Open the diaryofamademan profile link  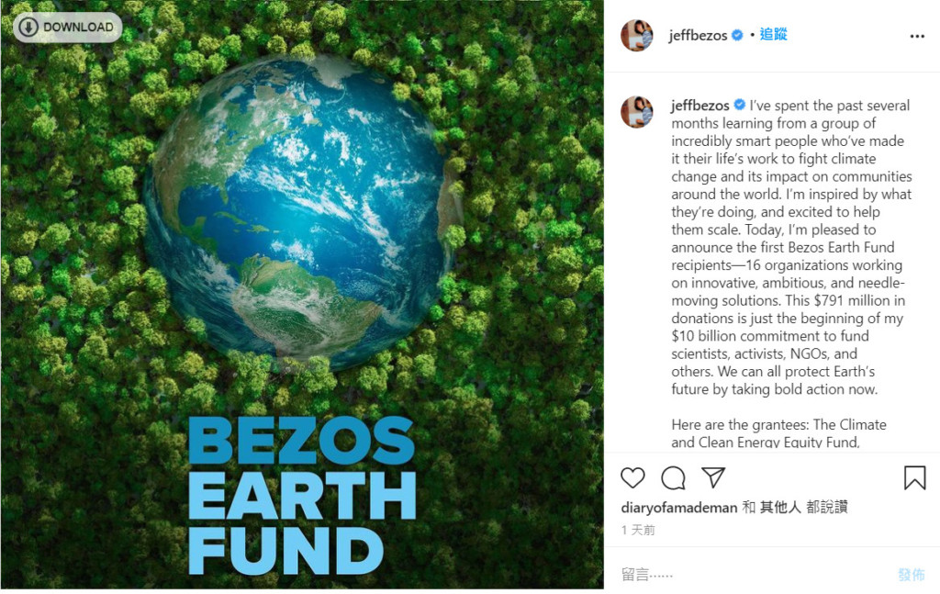click(679, 507)
